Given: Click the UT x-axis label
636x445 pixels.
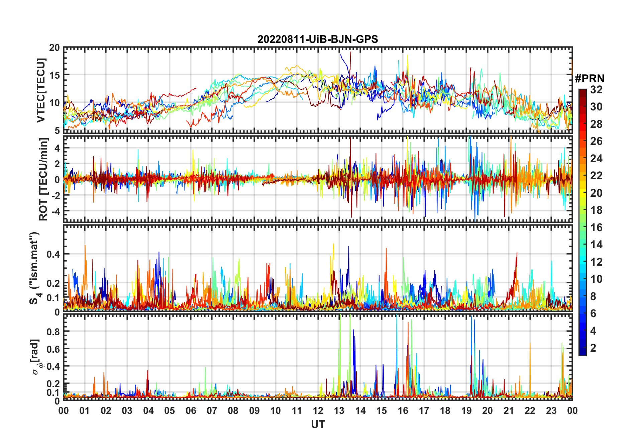Looking at the screenshot, I should 318,424.
